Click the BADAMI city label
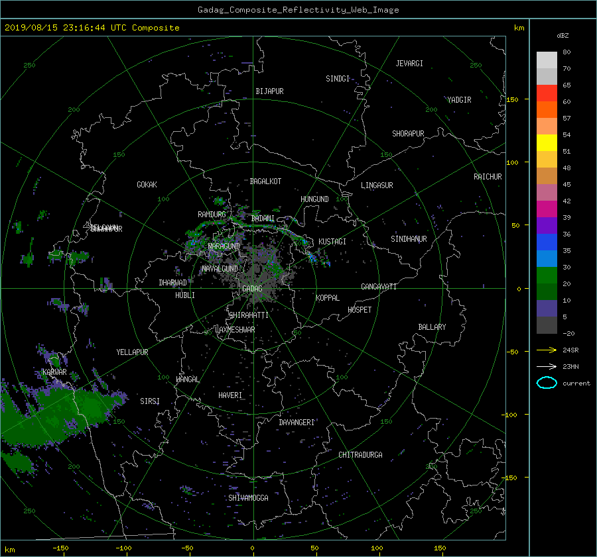The image size is (597, 557). 263,219
